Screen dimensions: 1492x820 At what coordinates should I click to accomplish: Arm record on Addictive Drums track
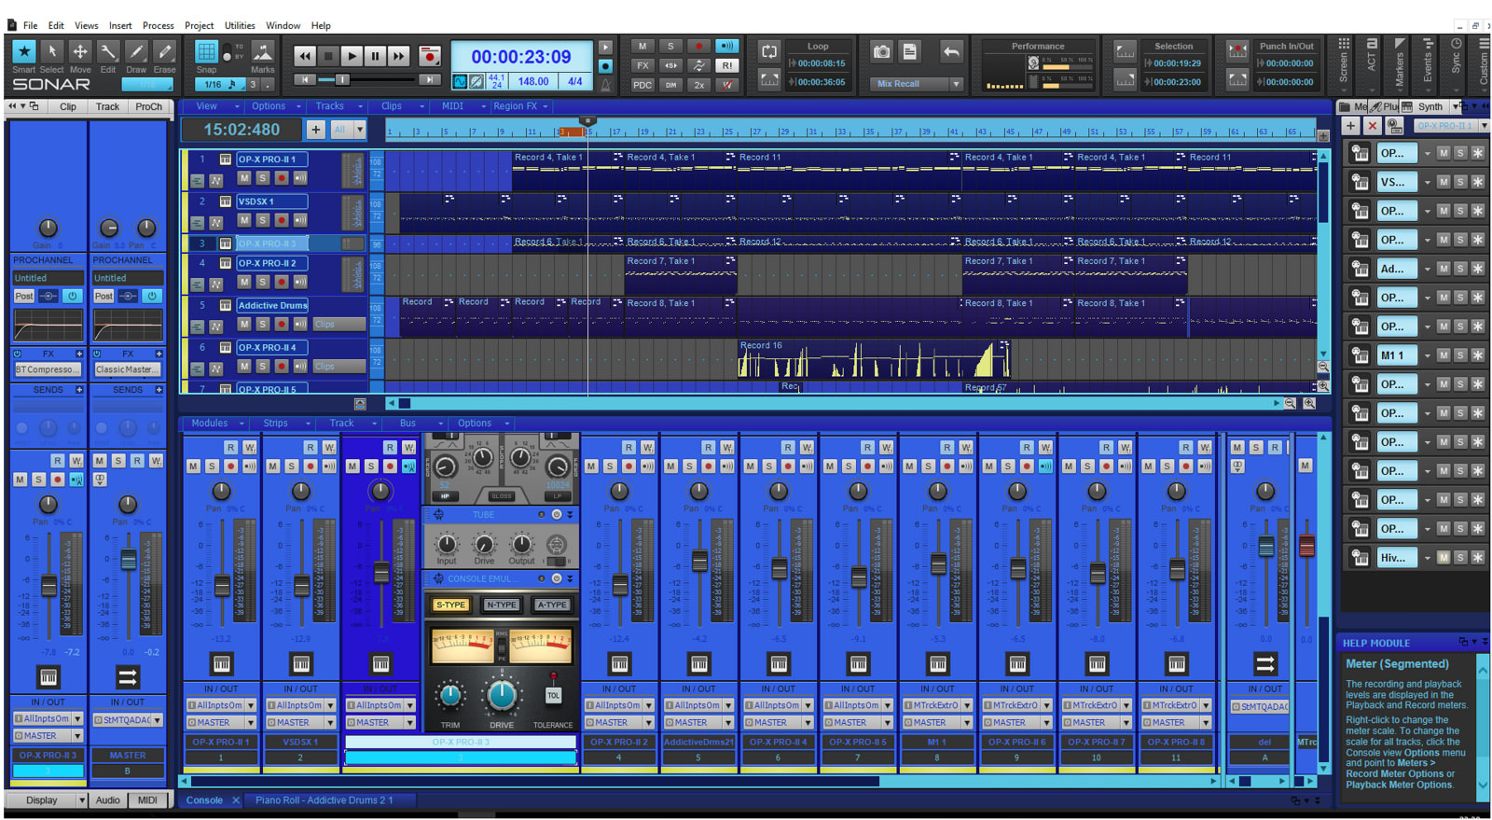(282, 324)
